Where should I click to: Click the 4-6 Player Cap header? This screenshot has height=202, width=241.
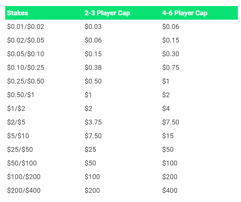[185, 13]
